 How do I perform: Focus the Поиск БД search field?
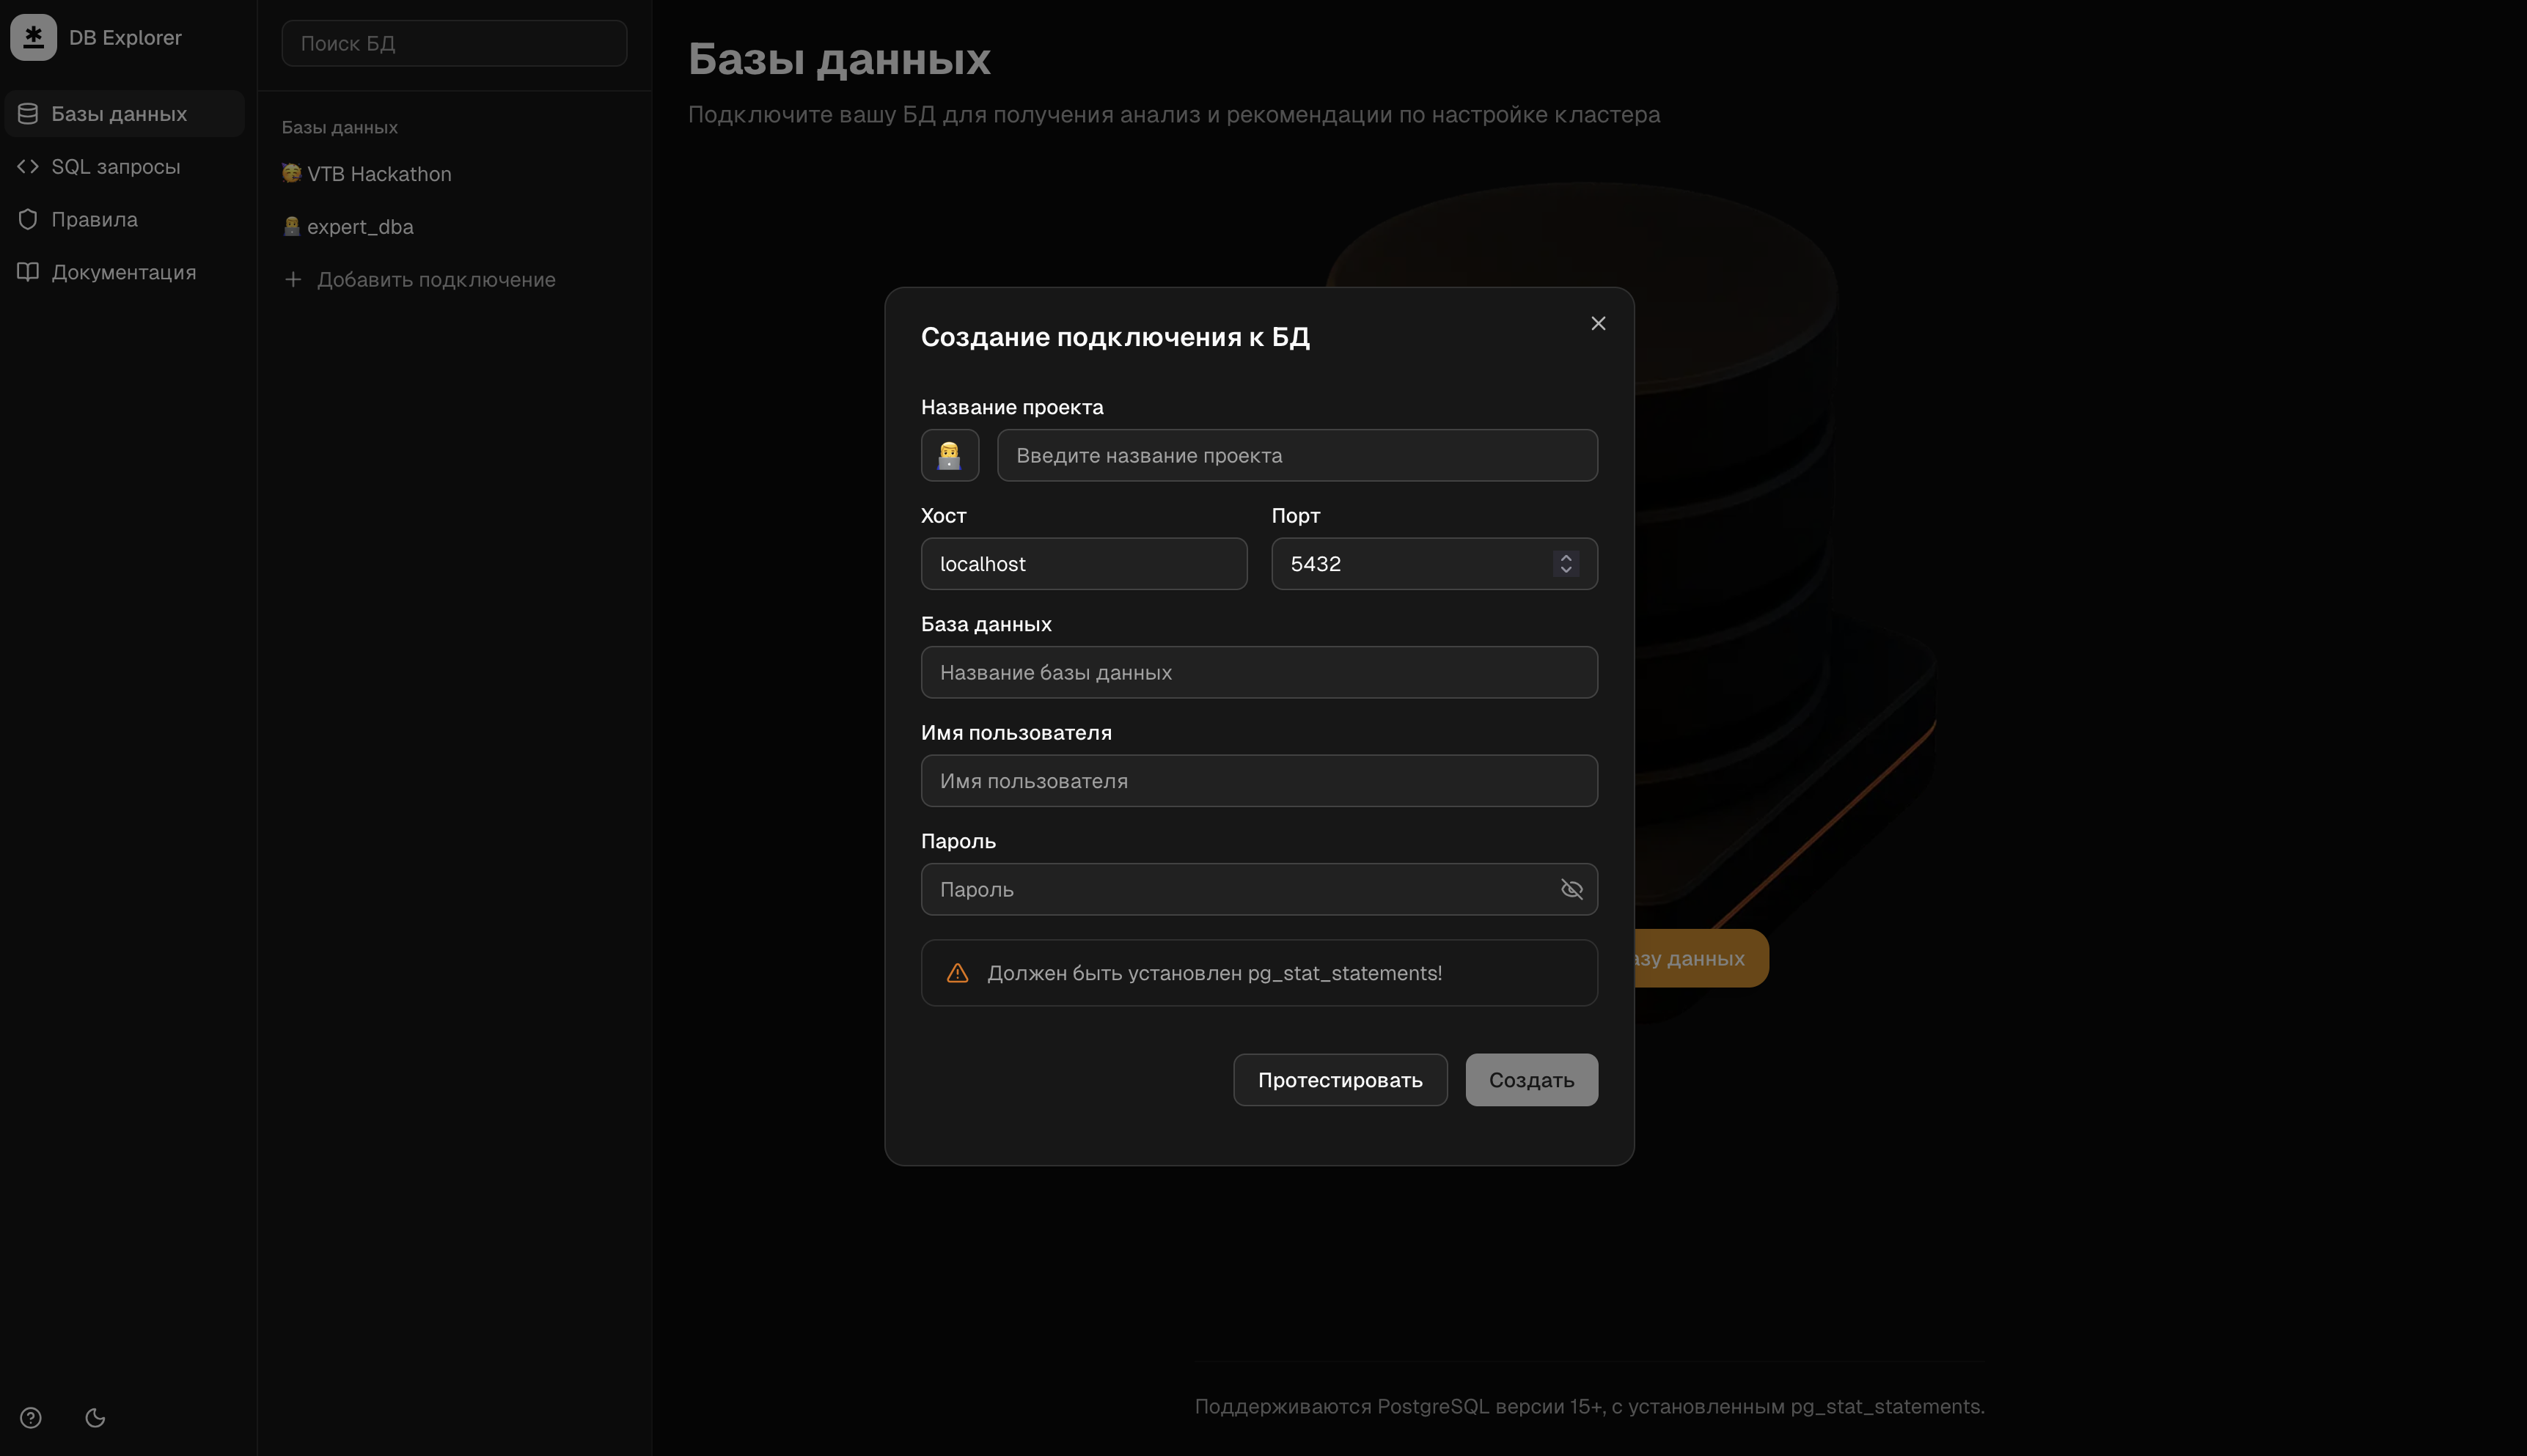click(454, 44)
